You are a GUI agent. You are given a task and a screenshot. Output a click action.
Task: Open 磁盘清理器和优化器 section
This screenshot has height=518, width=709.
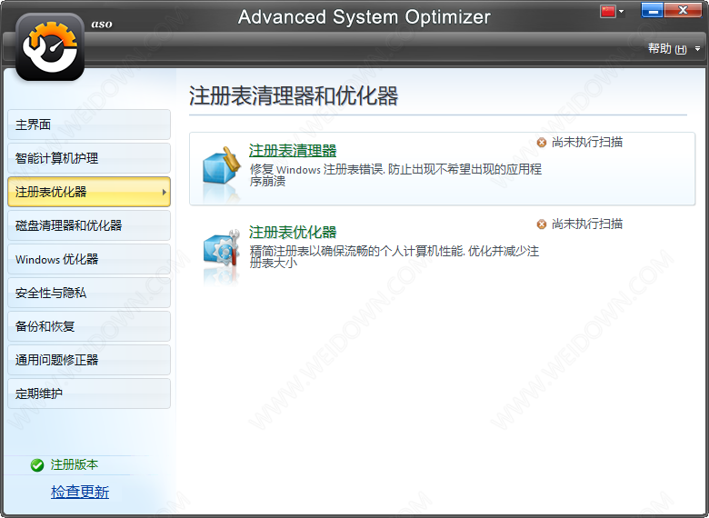[88, 225]
